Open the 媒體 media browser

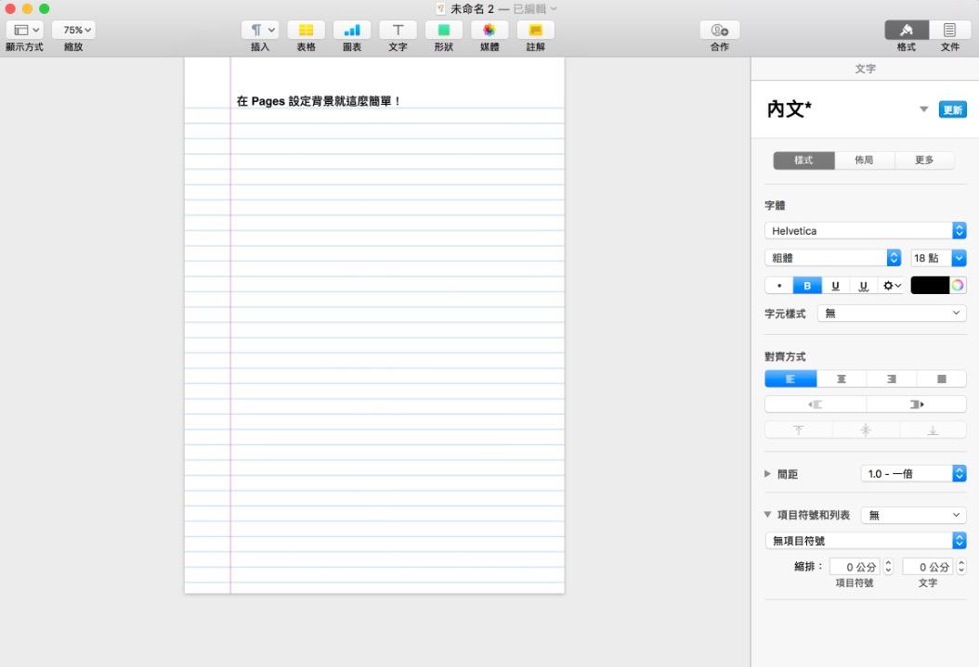click(489, 30)
